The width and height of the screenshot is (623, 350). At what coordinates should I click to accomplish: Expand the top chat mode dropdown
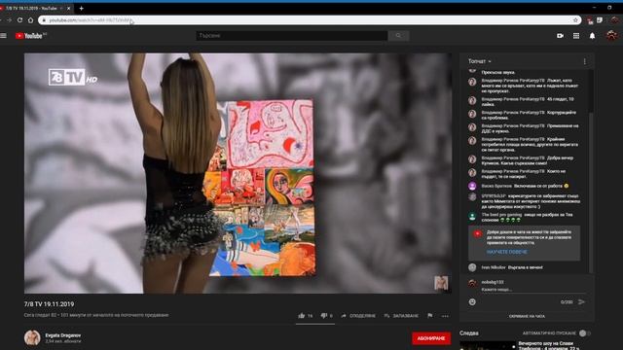[480, 61]
